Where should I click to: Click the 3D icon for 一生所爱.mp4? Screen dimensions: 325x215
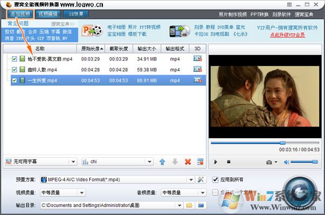197,80
